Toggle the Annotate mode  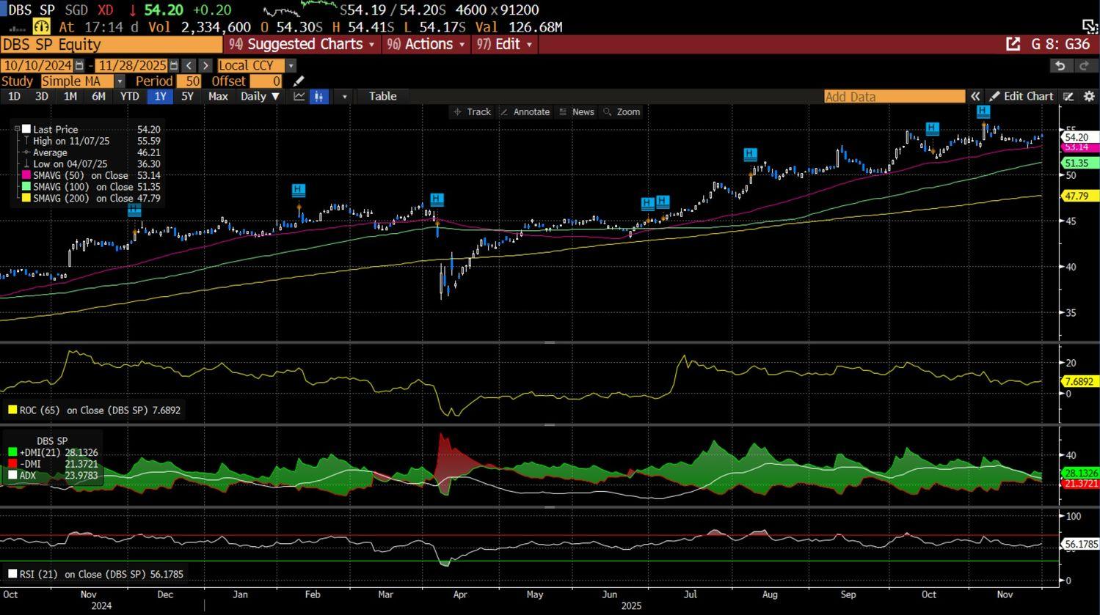pyautogui.click(x=525, y=112)
